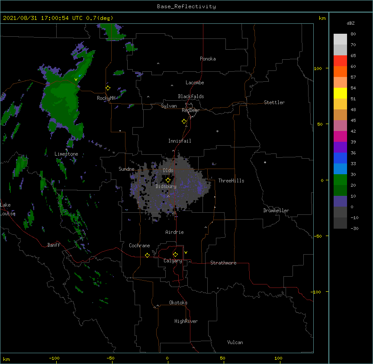Image resolution: width=373 pixels, height=364 pixels.
Task: Select the Stettler label
Action: point(274,102)
